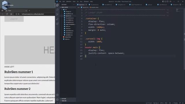Open a new browser tab
The width and height of the screenshot is (185, 104).
click(x=29, y=11)
